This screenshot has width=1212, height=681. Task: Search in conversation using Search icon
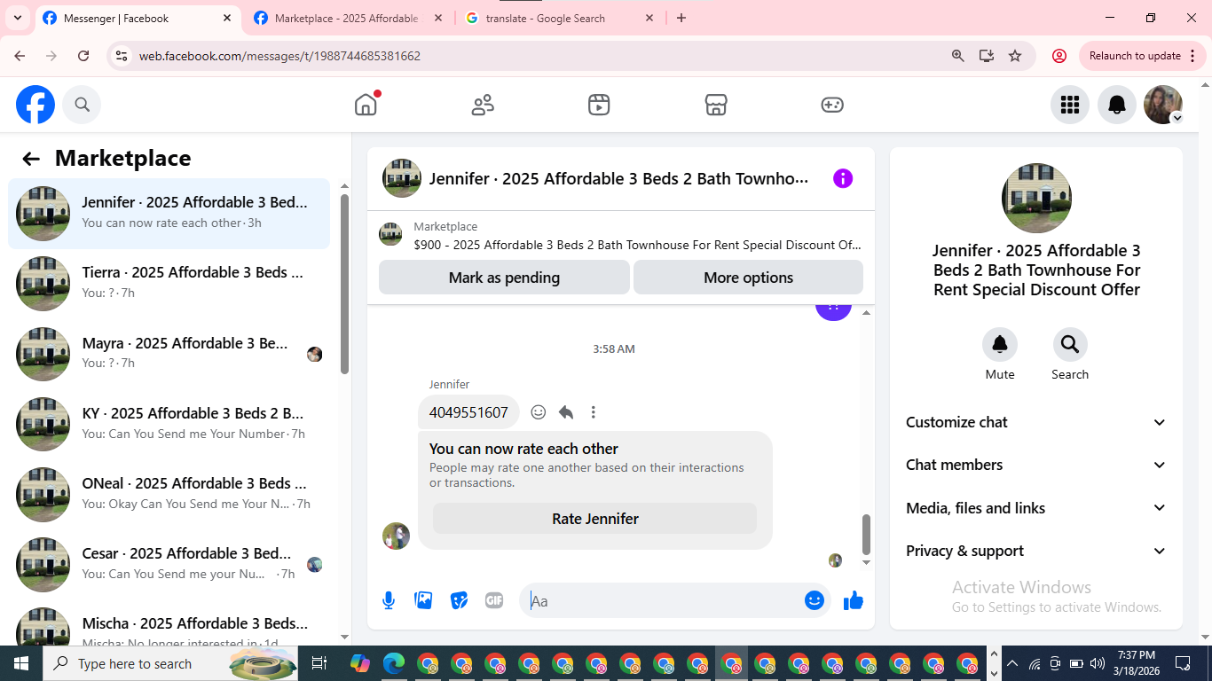coord(1070,344)
